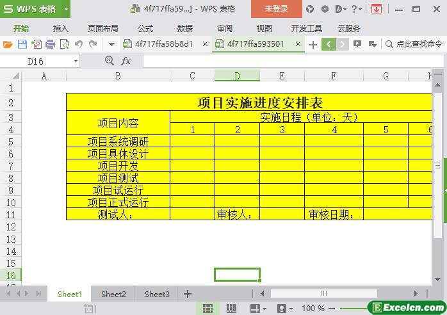Click the Open folder icon

click(x=8, y=44)
